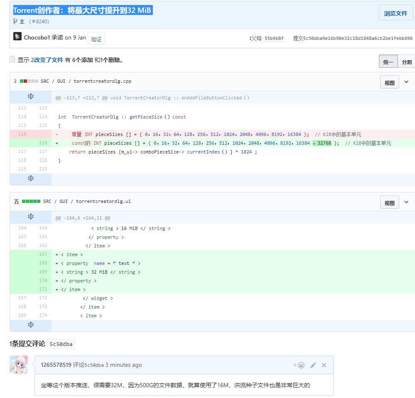Open Chocobo1 author profile link
The image size is (415, 398).
tap(37, 37)
